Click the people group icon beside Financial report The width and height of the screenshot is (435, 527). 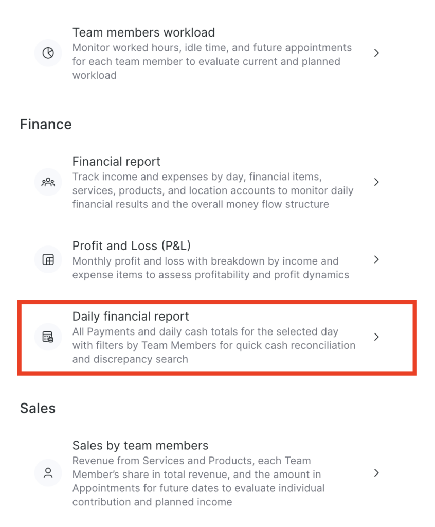48,182
